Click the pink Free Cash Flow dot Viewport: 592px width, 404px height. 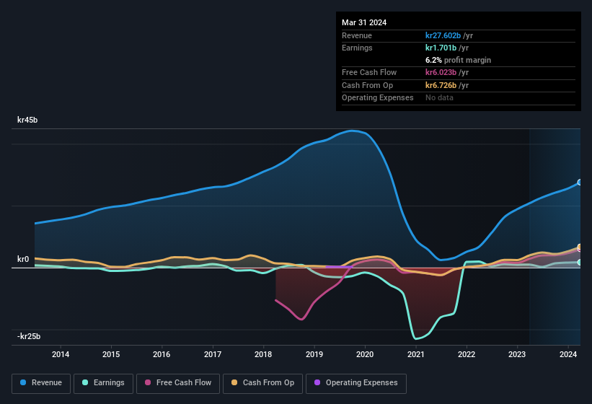(149, 383)
